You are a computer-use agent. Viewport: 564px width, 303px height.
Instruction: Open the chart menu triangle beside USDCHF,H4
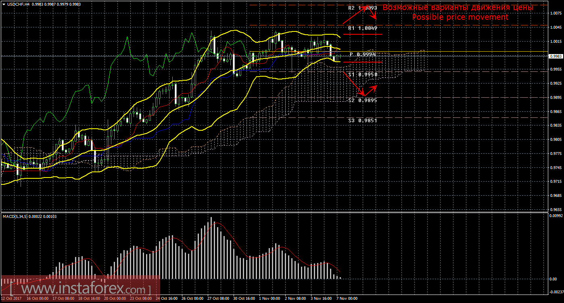pos(3,4)
